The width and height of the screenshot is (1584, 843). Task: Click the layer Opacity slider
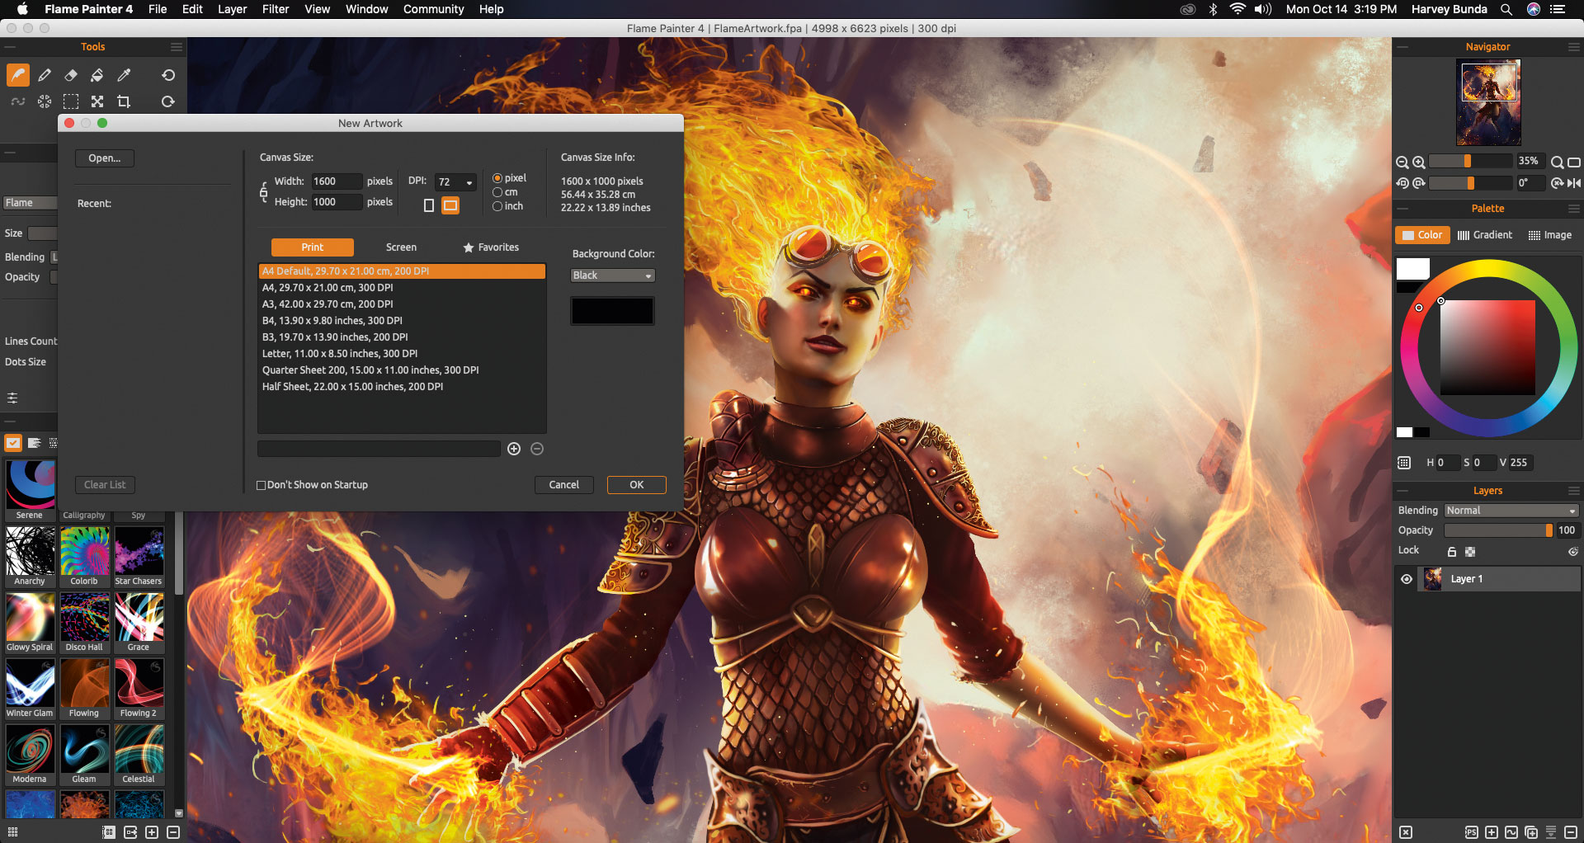click(1498, 530)
